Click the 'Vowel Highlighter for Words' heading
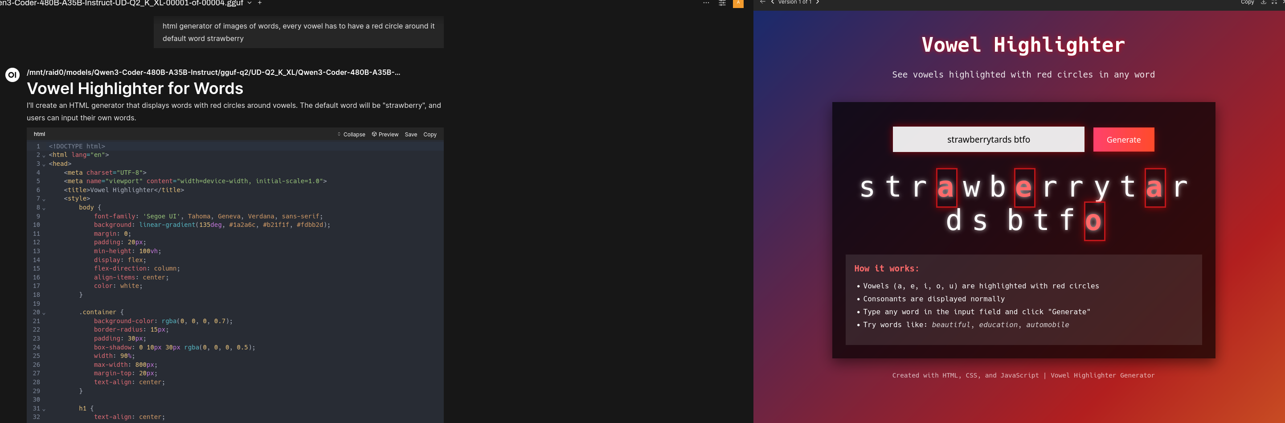Image resolution: width=1285 pixels, height=423 pixels. pyautogui.click(x=135, y=88)
